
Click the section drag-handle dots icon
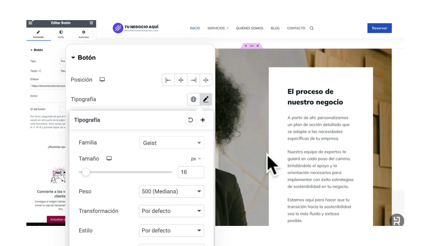click(x=251, y=46)
